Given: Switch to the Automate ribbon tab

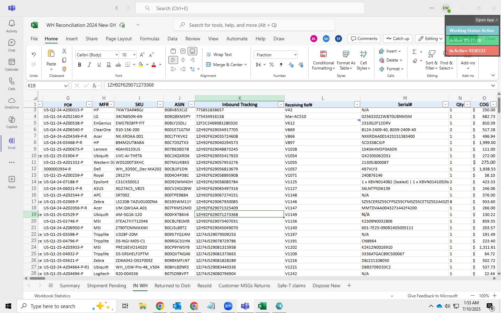Looking at the screenshot, I should point(237,39).
